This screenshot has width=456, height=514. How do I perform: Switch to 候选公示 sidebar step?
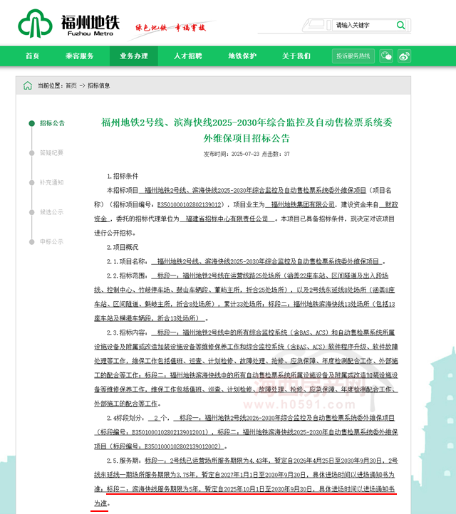point(51,212)
